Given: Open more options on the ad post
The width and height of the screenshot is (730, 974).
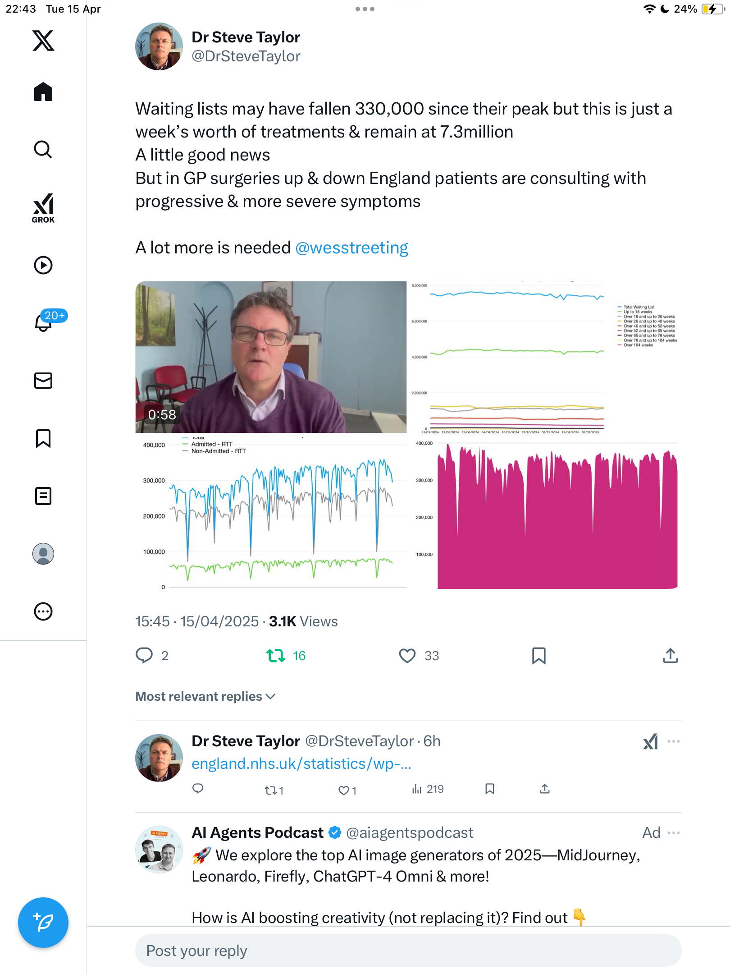Looking at the screenshot, I should (674, 833).
